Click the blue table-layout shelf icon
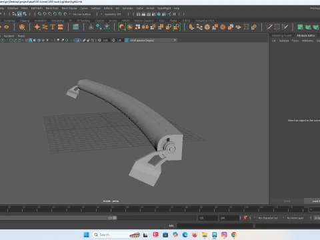This screenshot has height=240, width=320. [x=76, y=27]
